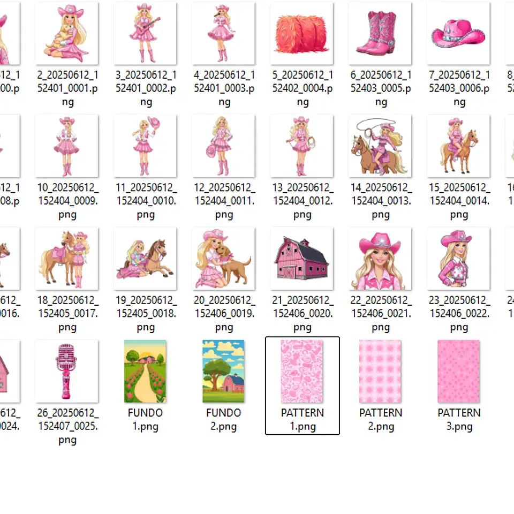
Task: Open the FUNDO 2.png farm background
Action: [x=224, y=371]
